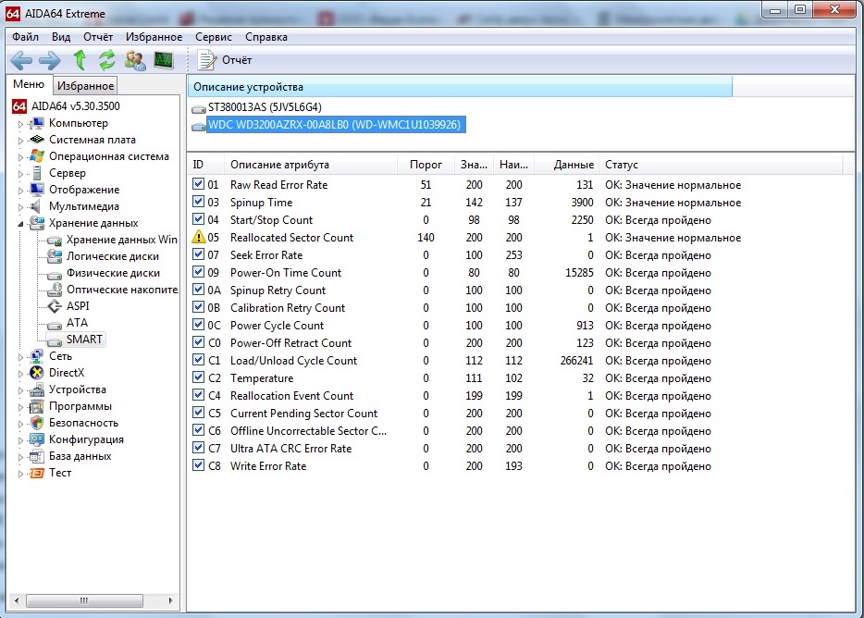Click the Устройства devices icon
864x618 pixels.
pyautogui.click(x=37, y=389)
